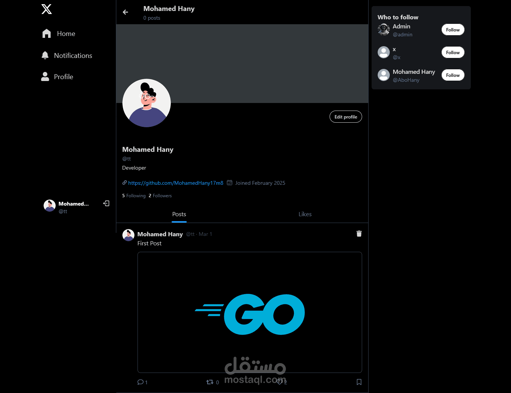Delete the First Post with trash icon
This screenshot has width=511, height=393.
point(359,234)
